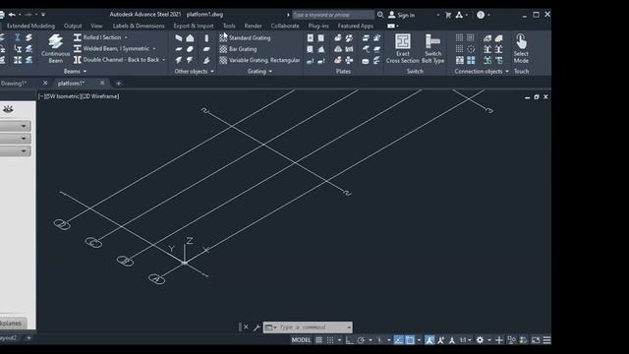Insert Variable Grating, Rectangular
The width and height of the screenshot is (629, 354).
coord(259,60)
